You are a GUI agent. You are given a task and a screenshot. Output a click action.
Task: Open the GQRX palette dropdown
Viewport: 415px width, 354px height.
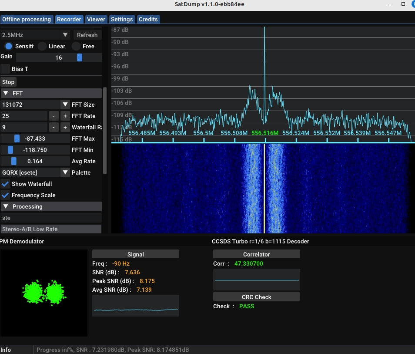[65, 172]
